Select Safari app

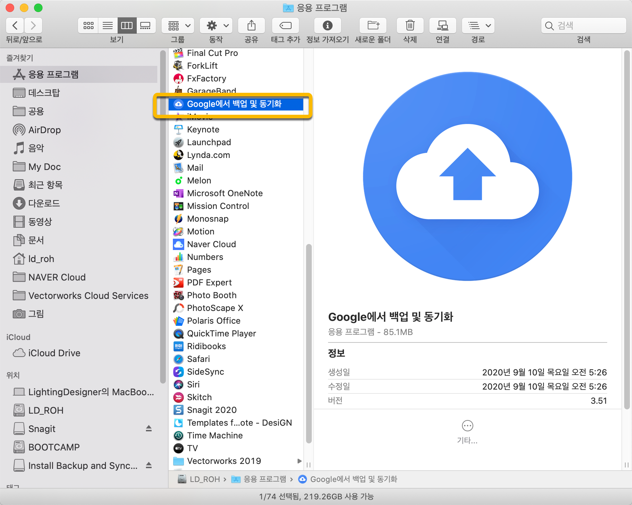point(236,359)
